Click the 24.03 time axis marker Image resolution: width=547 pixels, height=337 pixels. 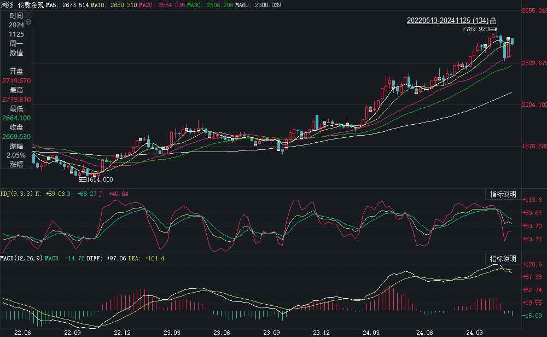click(371, 333)
